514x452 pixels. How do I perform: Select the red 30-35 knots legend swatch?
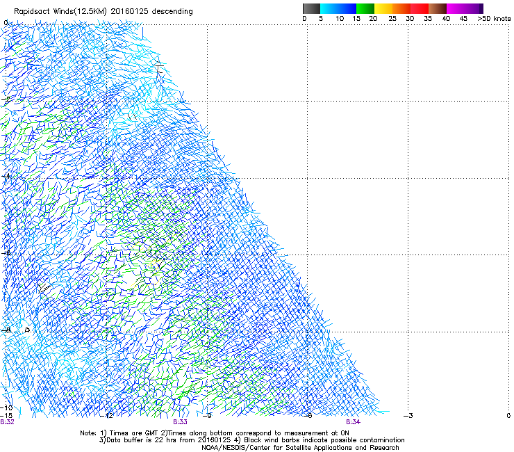(420, 8)
